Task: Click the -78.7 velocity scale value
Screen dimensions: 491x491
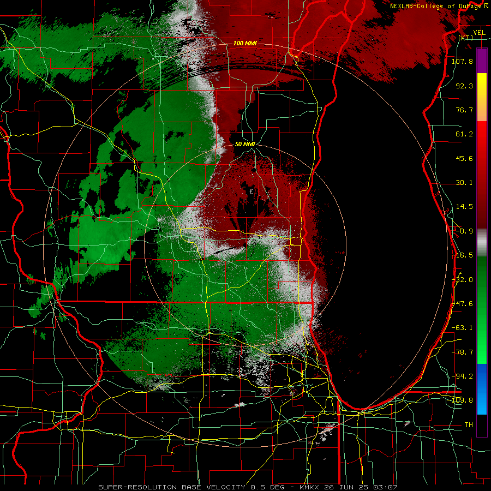Action: point(462,352)
